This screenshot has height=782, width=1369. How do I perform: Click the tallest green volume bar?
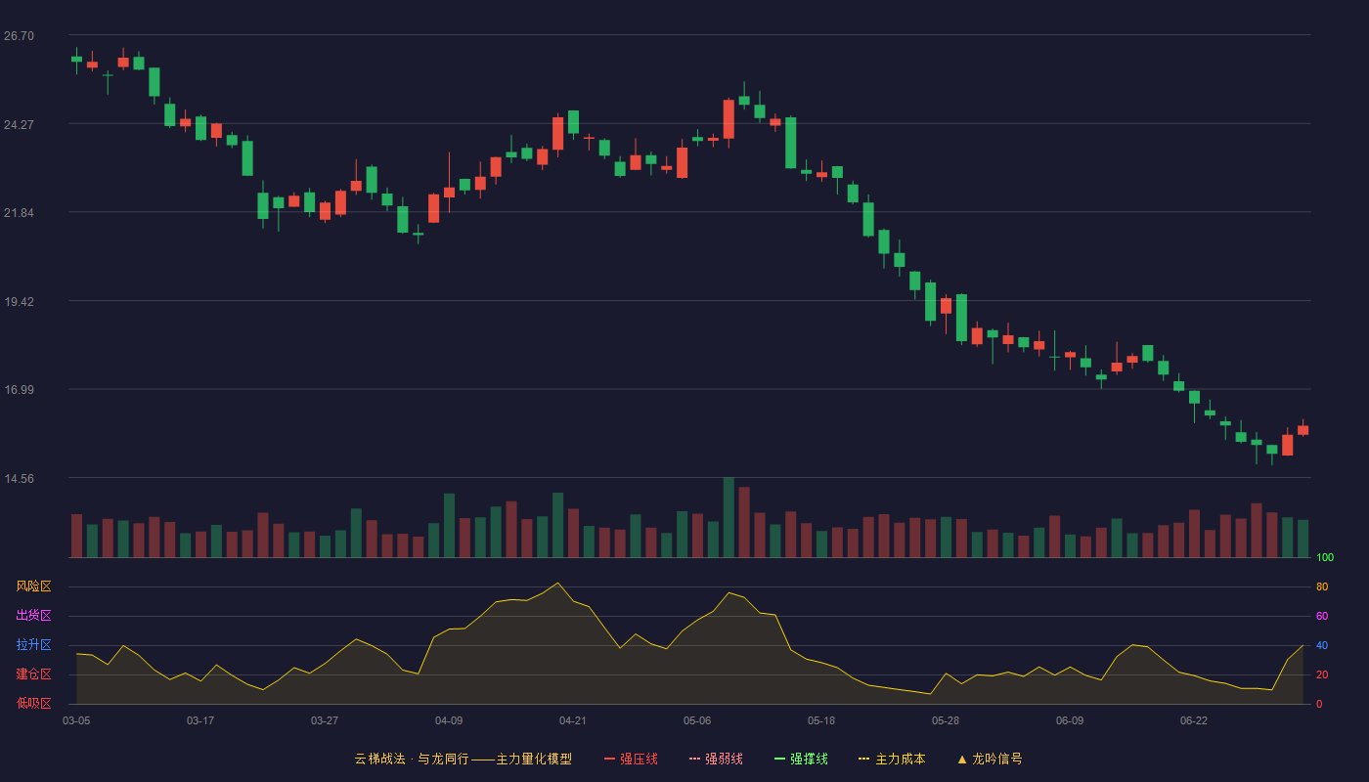click(729, 518)
